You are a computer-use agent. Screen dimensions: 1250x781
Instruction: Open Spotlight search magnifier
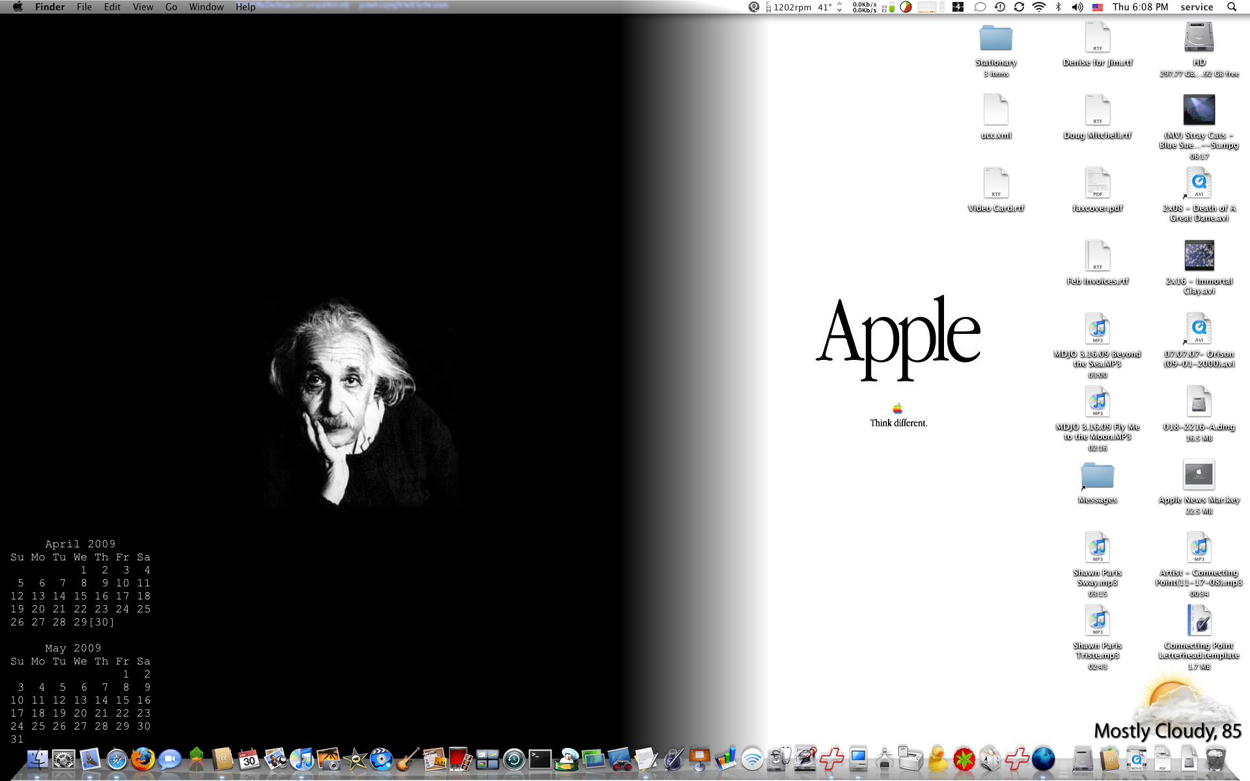point(1232,7)
